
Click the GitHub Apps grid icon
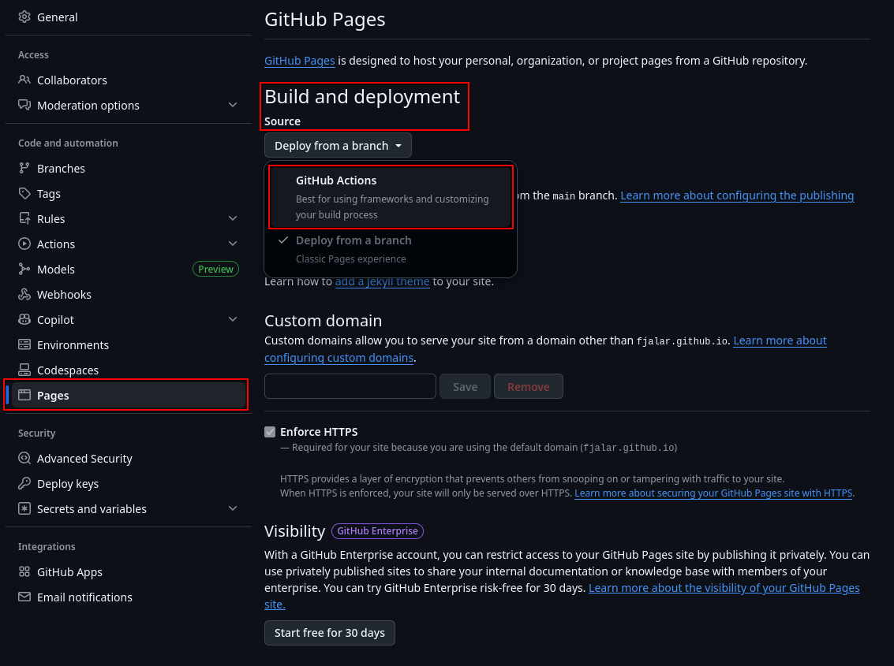click(x=24, y=571)
